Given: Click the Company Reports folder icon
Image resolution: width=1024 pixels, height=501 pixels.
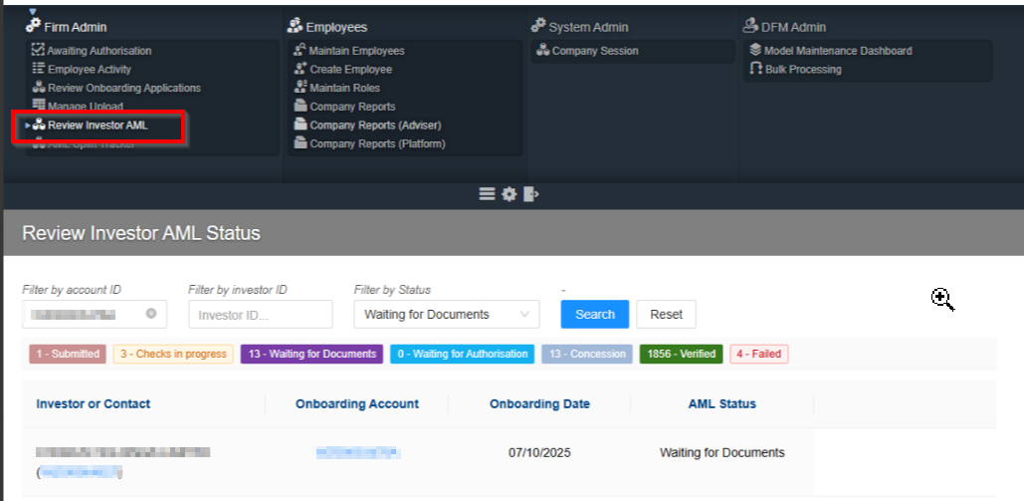Looking at the screenshot, I should [301, 106].
